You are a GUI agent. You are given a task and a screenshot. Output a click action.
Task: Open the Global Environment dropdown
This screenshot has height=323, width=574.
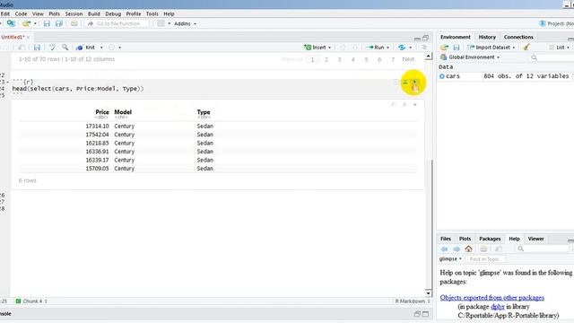470,57
